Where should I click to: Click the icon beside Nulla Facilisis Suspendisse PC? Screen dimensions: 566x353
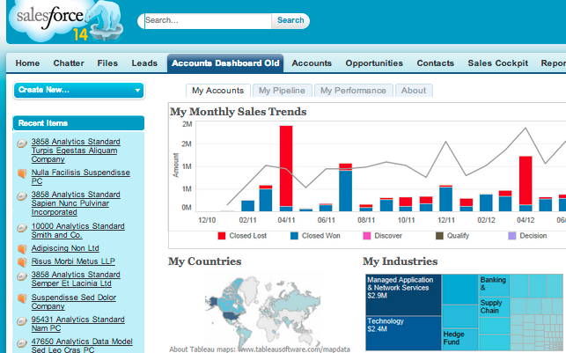pyautogui.click(x=22, y=173)
